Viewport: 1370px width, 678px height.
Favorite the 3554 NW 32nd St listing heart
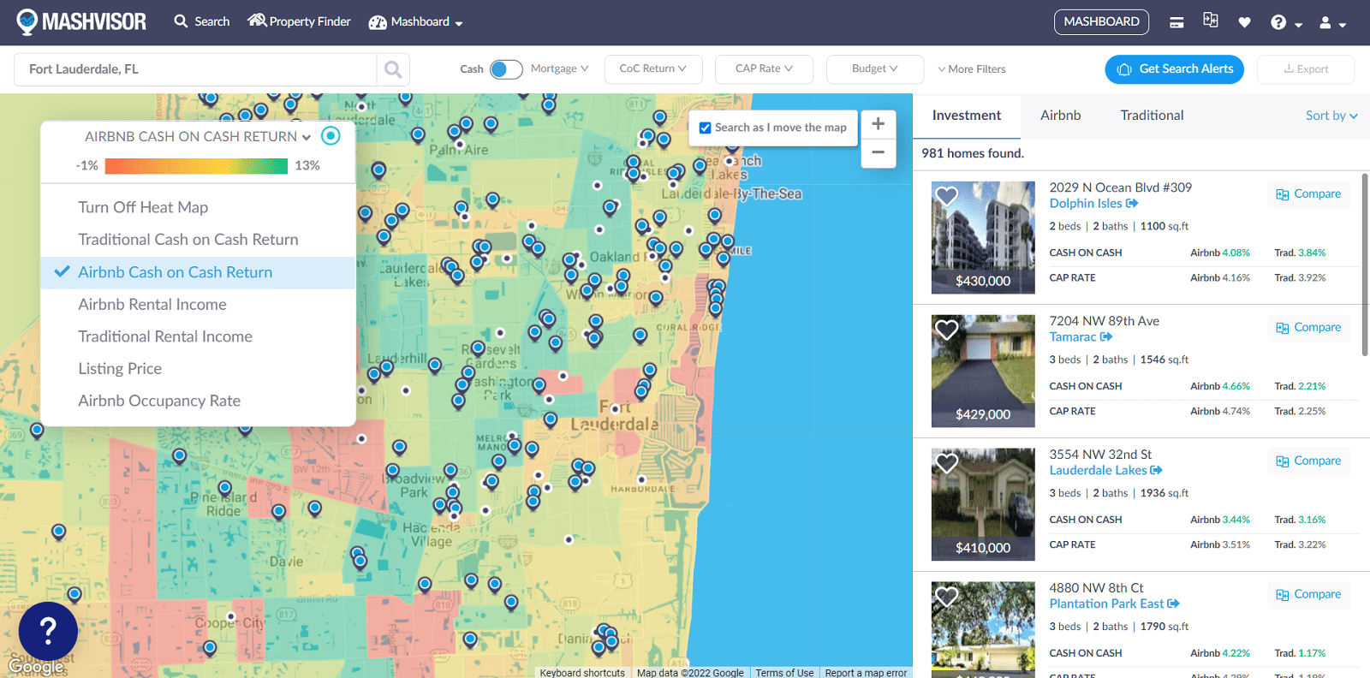(x=946, y=463)
